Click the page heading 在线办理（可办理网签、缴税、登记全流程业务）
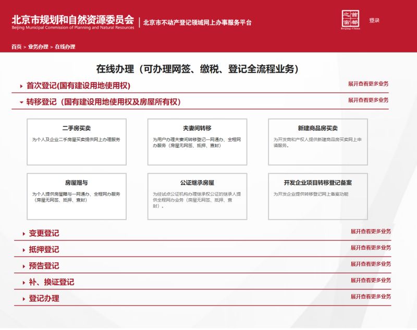This screenshot has height=330, width=417. click(x=198, y=69)
